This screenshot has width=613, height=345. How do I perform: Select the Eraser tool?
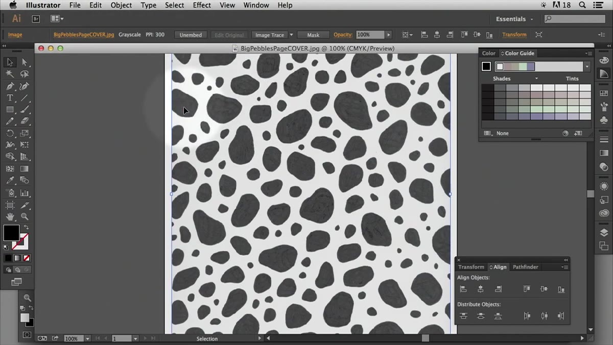coord(24,121)
